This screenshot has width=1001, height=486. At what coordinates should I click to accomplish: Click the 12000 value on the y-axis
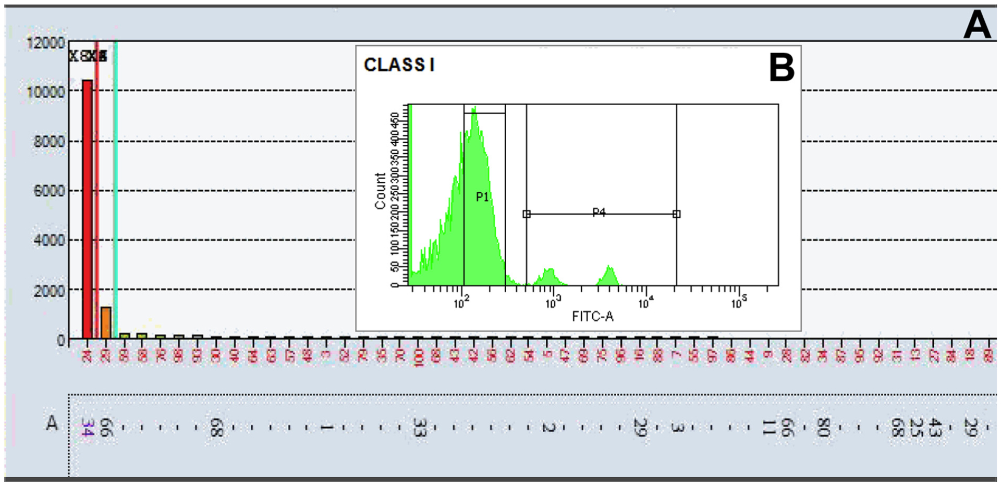[46, 43]
